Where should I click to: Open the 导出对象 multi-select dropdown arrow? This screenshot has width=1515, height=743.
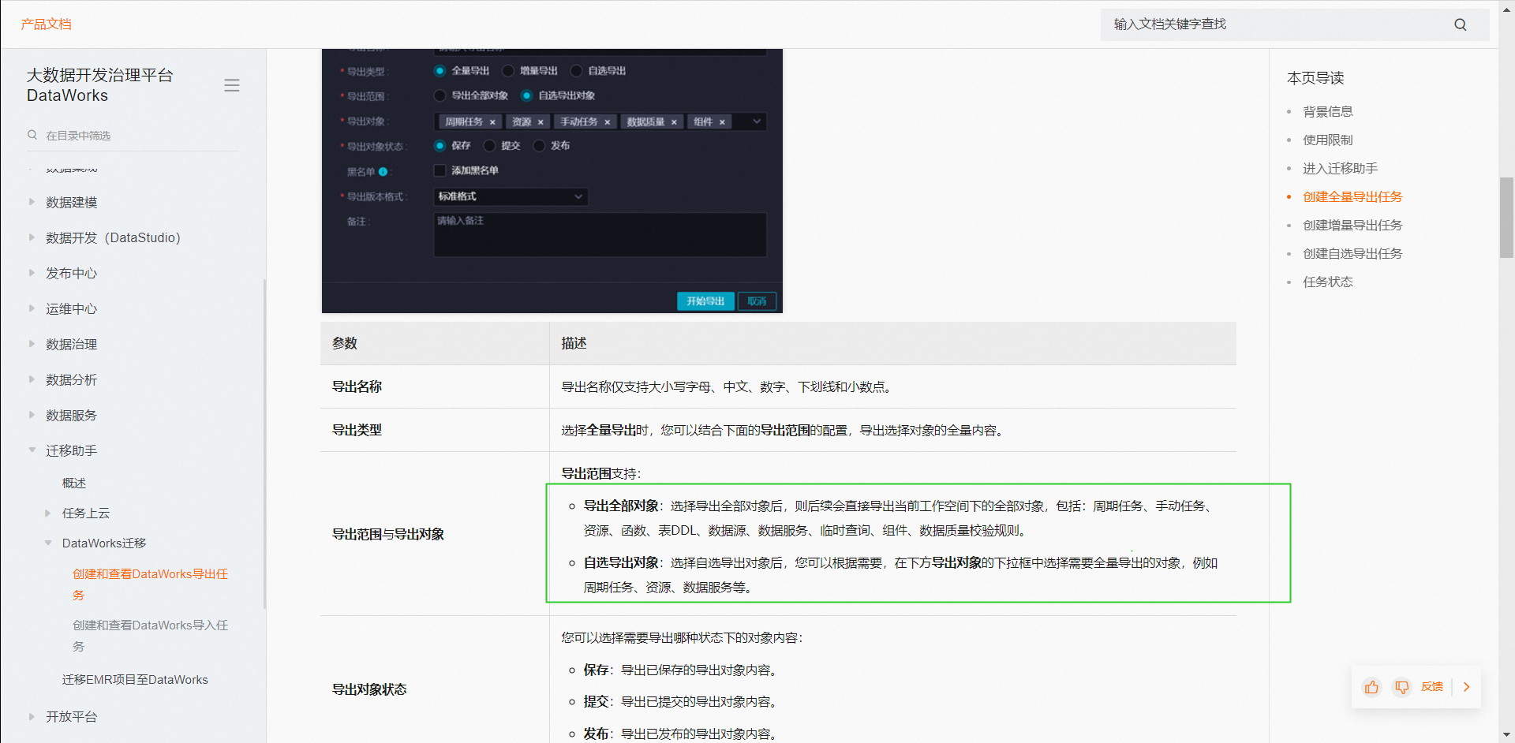pyautogui.click(x=756, y=121)
